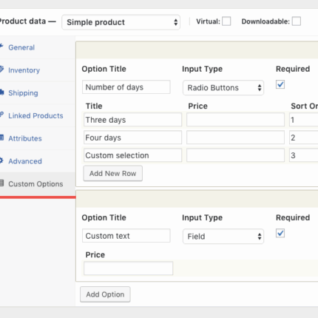Click the Custom Options list icon
The width and height of the screenshot is (318, 318).
click(x=1, y=183)
